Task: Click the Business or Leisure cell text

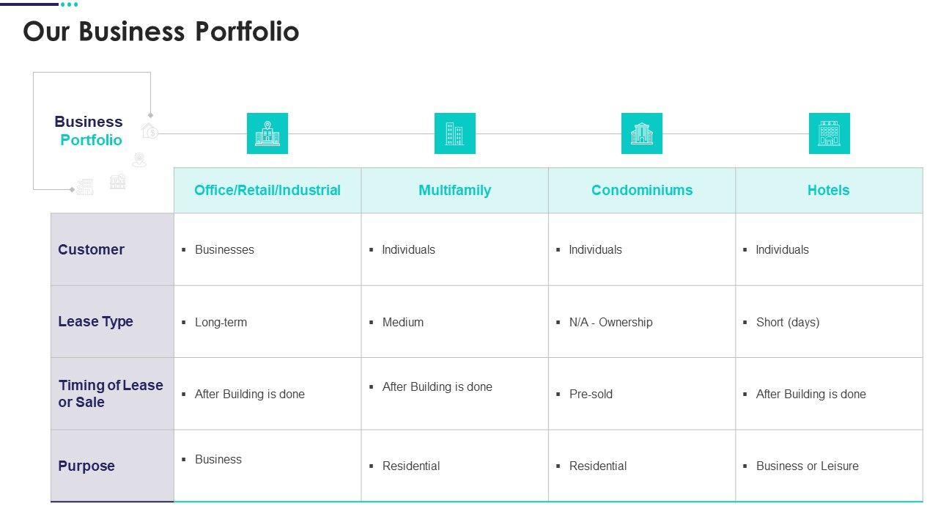Action: coord(807,466)
